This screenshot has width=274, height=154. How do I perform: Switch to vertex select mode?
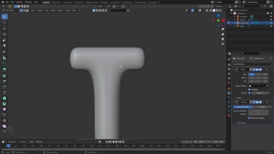tap(21, 10)
